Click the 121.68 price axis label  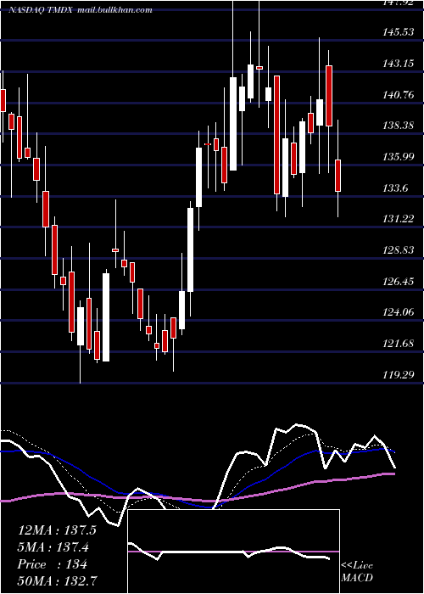click(x=399, y=344)
